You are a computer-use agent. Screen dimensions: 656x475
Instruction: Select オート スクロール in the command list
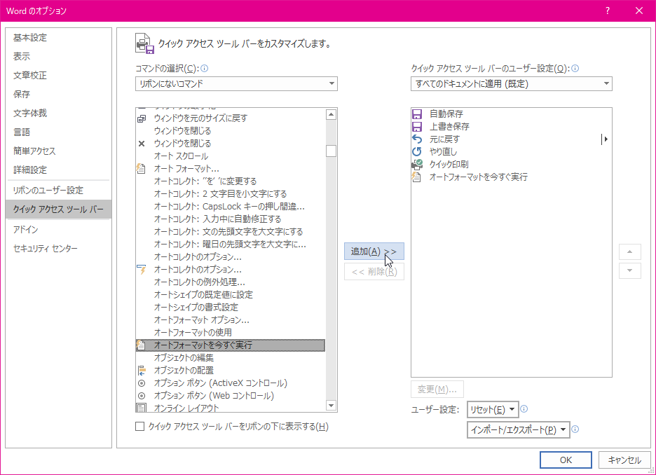(231, 156)
